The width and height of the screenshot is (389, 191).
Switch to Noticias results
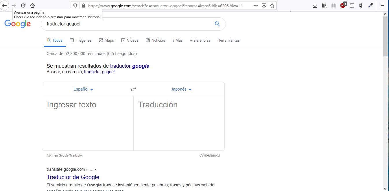click(x=155, y=41)
